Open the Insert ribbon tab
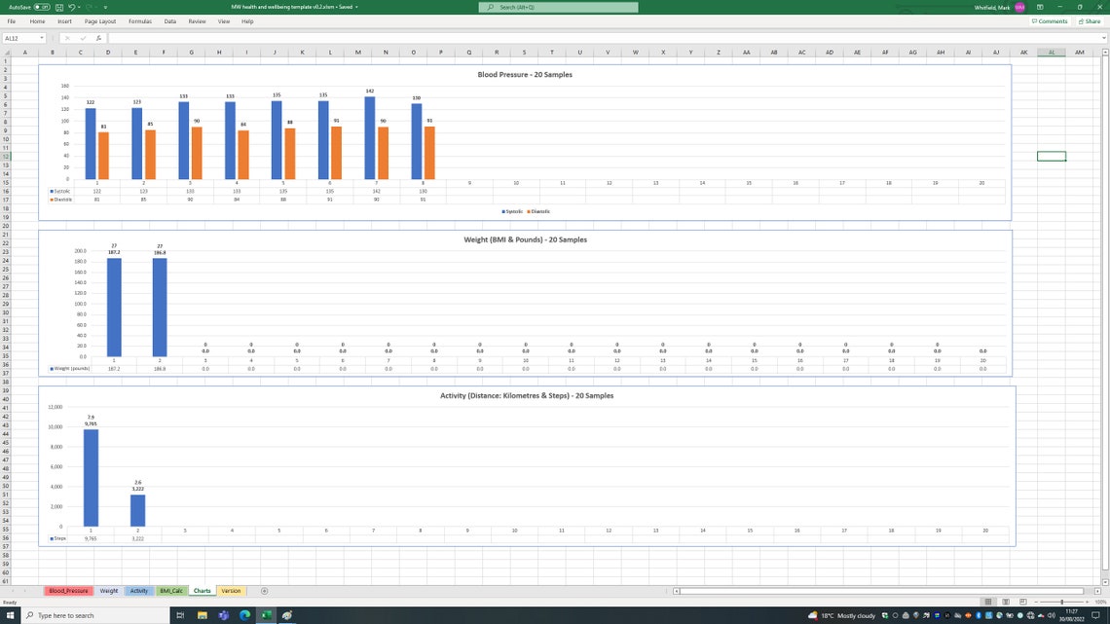Viewport: 1110px width, 624px height. click(64, 20)
